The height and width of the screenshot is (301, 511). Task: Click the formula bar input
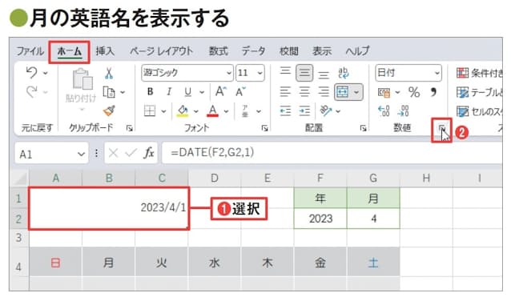(x=332, y=152)
